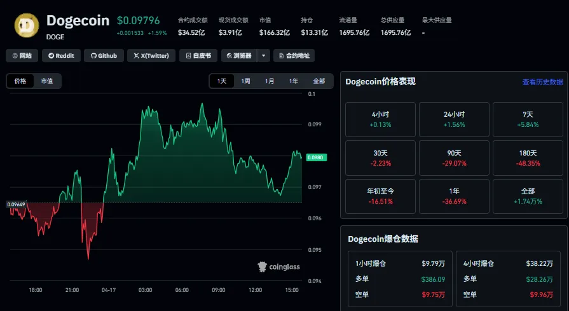
Task: Click the globe icon in 网站 button
Action: [15, 56]
